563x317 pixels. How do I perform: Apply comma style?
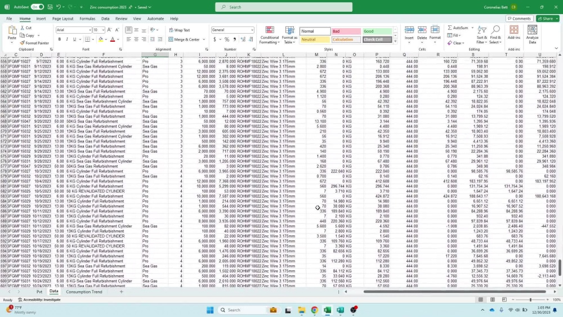tap(235, 39)
